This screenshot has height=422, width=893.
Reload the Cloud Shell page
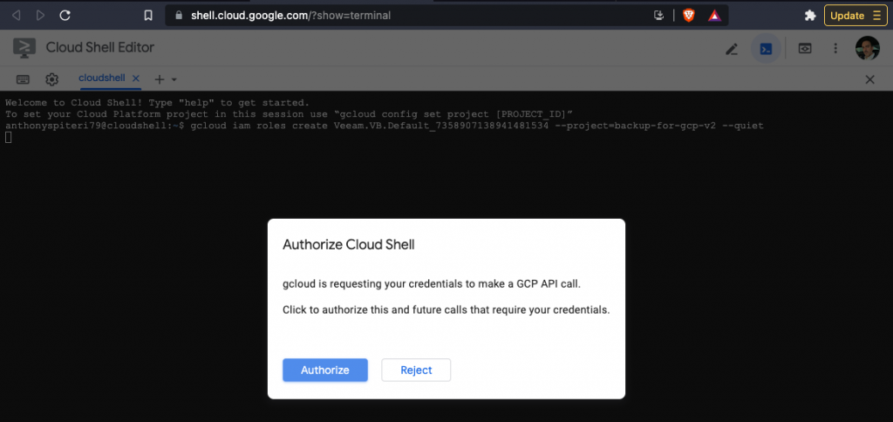(x=65, y=16)
